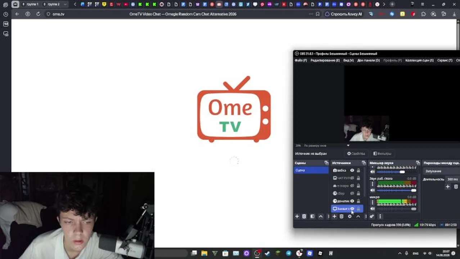460x259 pixels.
Task: Open audio mixer three-dot menu at bottom
Action: tap(380, 216)
